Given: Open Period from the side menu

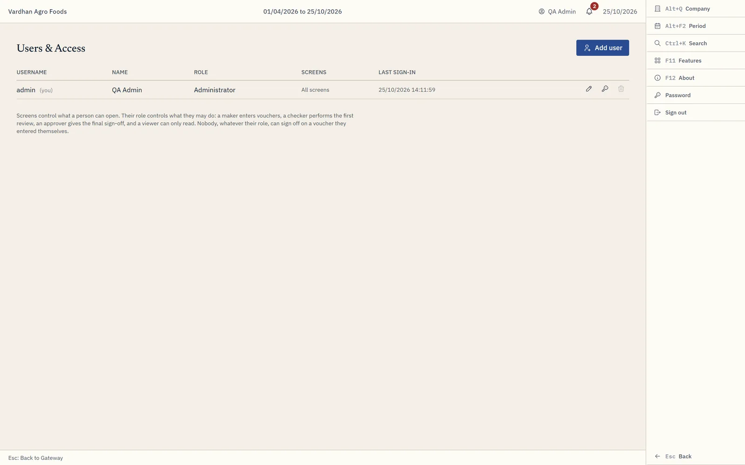Looking at the screenshot, I should 696,26.
